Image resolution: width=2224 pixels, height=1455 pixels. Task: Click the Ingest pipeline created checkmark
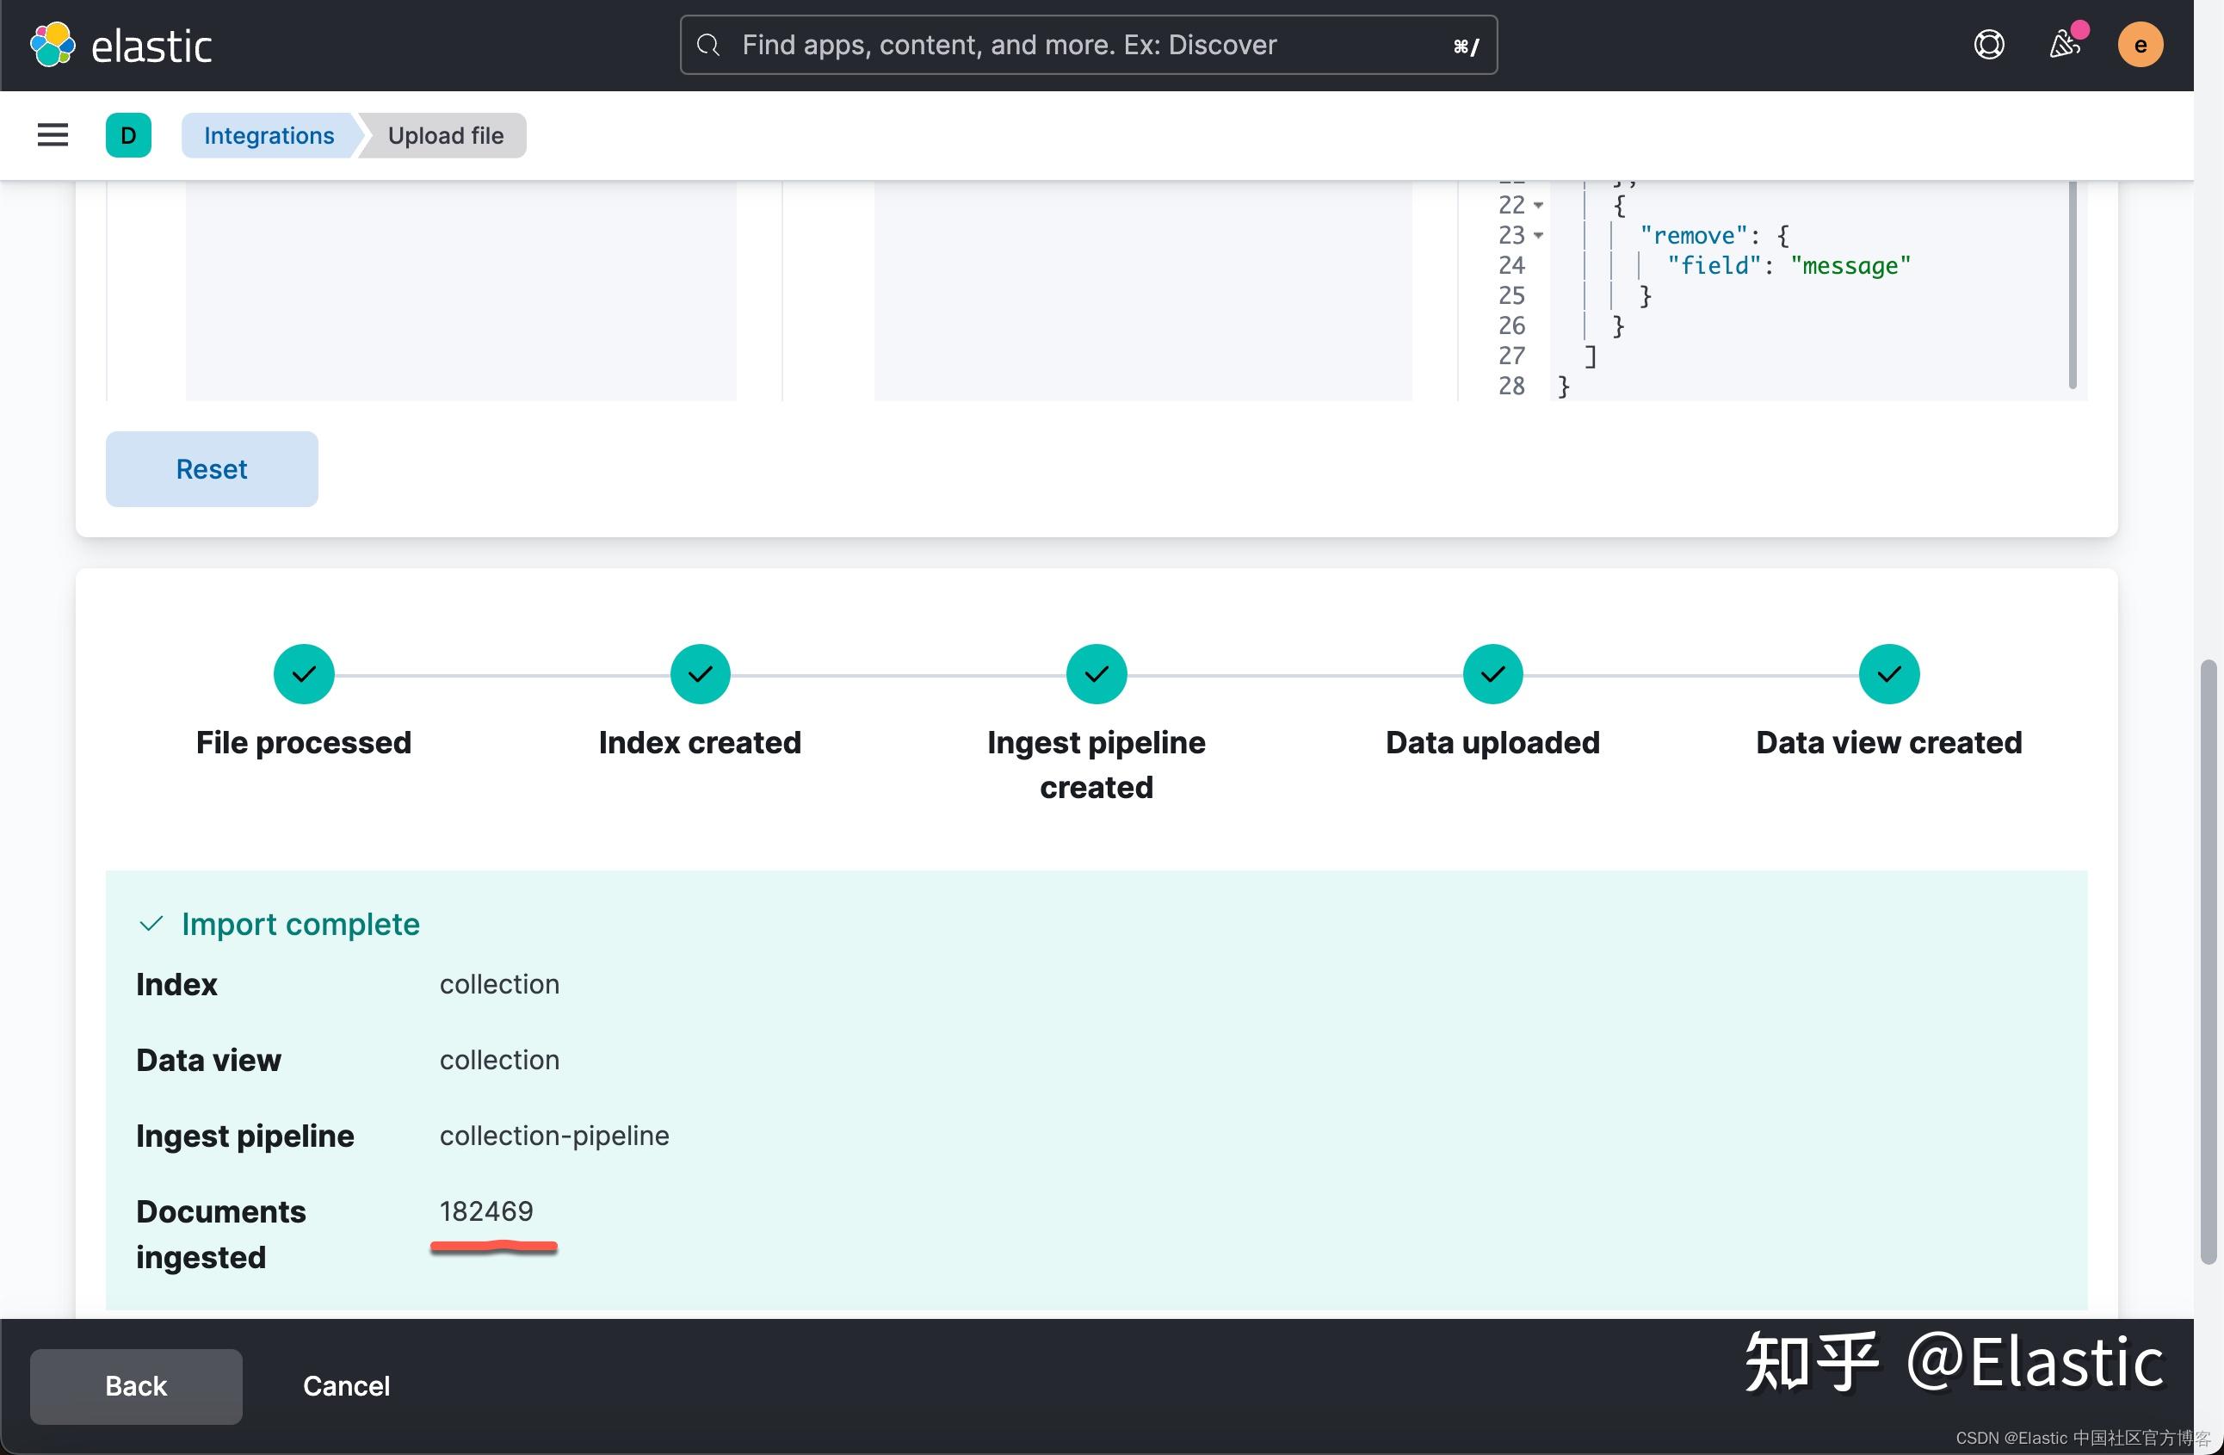[1095, 673]
